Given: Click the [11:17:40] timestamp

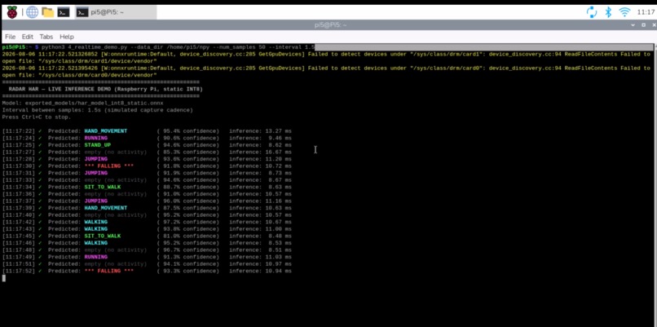Looking at the screenshot, I should [19, 215].
